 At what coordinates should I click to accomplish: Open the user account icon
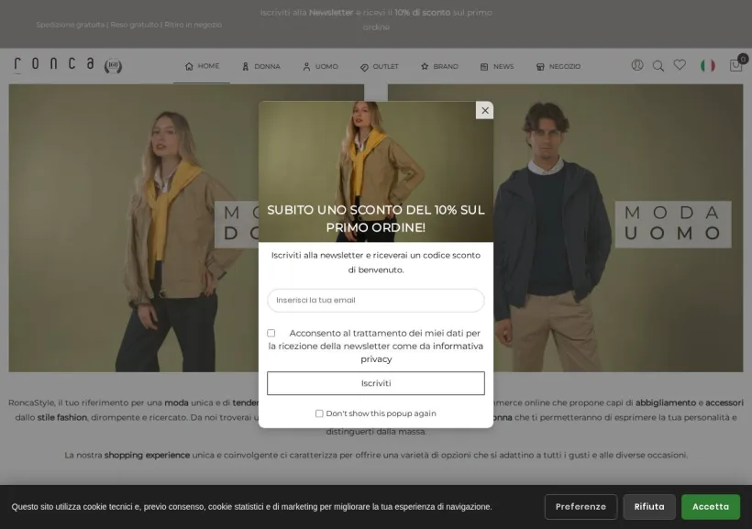point(637,65)
